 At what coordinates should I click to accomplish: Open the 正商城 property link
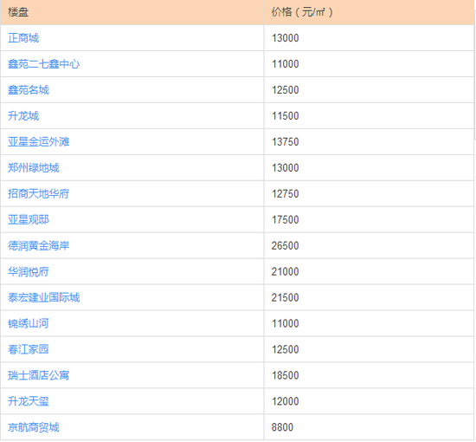(23, 38)
